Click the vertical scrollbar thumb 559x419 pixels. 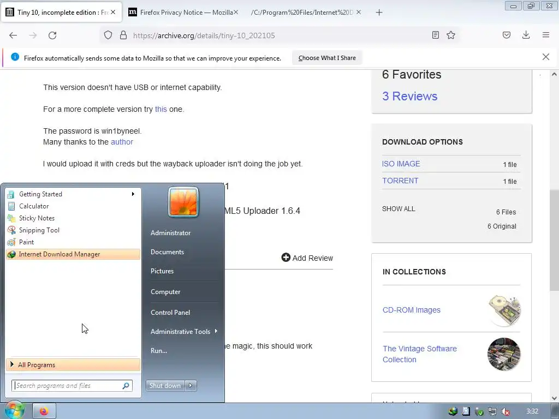(554, 240)
